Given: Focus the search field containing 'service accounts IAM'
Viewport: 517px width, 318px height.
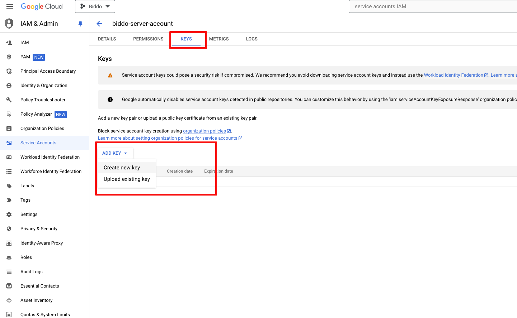Looking at the screenshot, I should click(433, 6).
